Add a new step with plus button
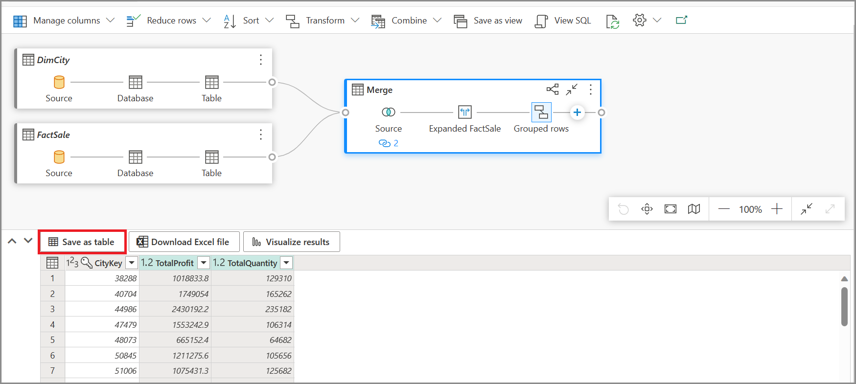856x384 pixels. tap(577, 113)
